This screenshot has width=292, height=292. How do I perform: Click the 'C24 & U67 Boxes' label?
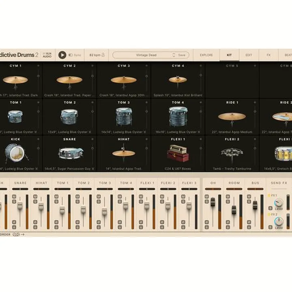[178, 169]
